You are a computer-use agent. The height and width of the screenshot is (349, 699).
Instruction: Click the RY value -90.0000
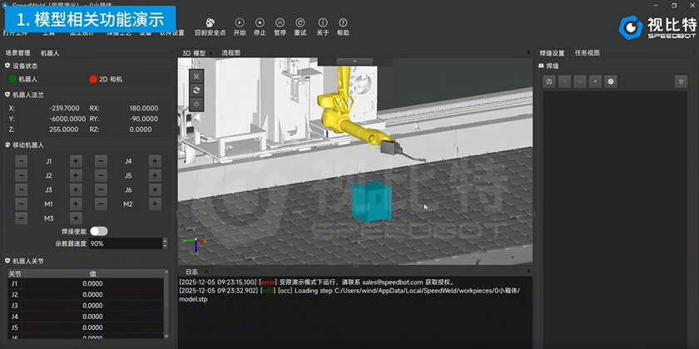tap(143, 119)
